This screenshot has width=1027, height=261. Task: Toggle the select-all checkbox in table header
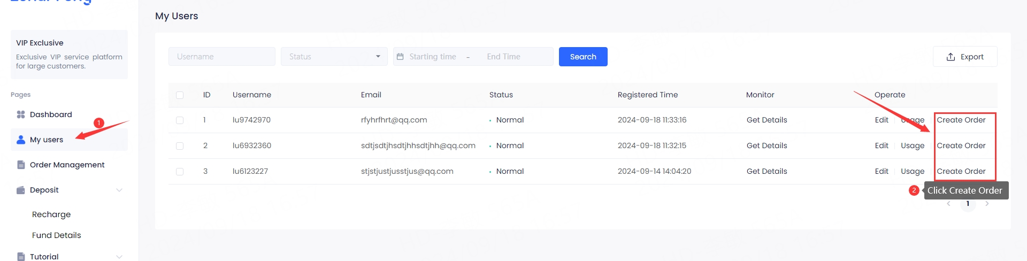[x=180, y=95]
